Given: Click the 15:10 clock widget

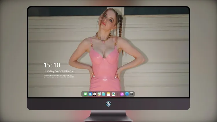Looking at the screenshot, I should pyautogui.click(x=52, y=65).
